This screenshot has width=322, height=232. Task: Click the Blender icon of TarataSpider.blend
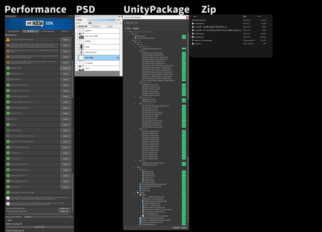click(193, 20)
